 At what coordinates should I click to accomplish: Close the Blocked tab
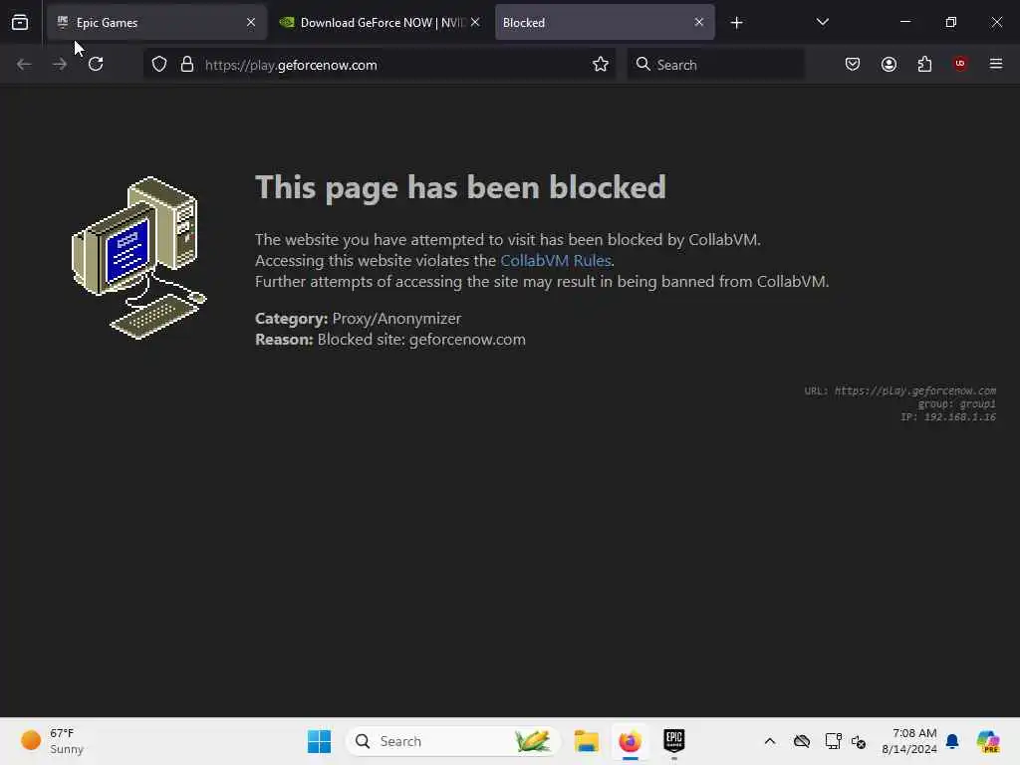point(698,22)
